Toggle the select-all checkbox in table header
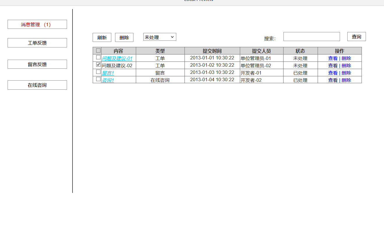The image size is (384, 248). 98,50
